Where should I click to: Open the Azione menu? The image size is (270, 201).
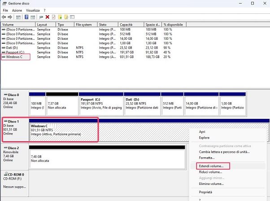coord(17,10)
